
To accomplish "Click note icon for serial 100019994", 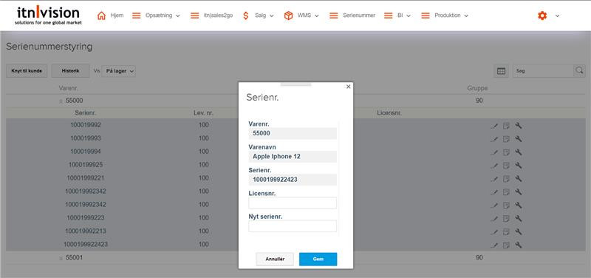I will 506,152.
